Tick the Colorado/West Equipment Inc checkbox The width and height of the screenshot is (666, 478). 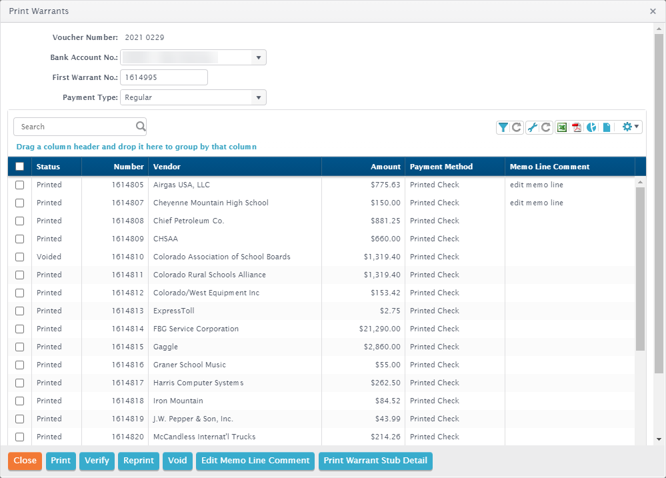pos(19,293)
